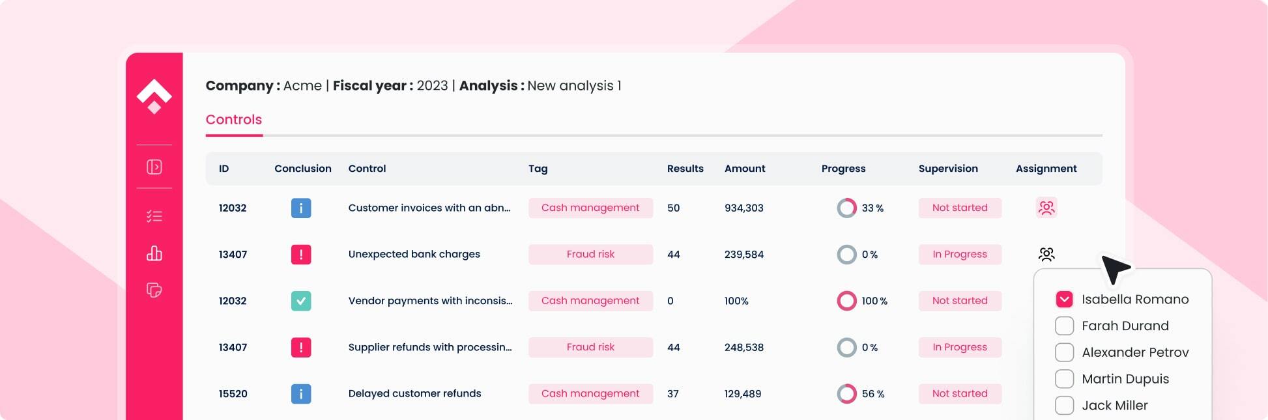Open the sidebar panel toggle icon
The image size is (1268, 420).
[x=154, y=167]
